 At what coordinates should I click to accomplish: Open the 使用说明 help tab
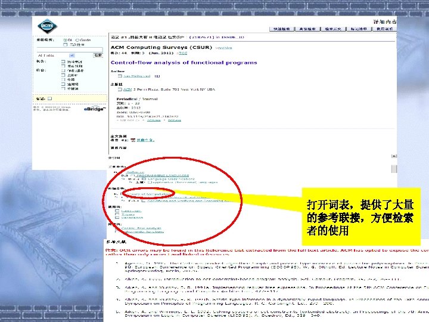point(384,29)
